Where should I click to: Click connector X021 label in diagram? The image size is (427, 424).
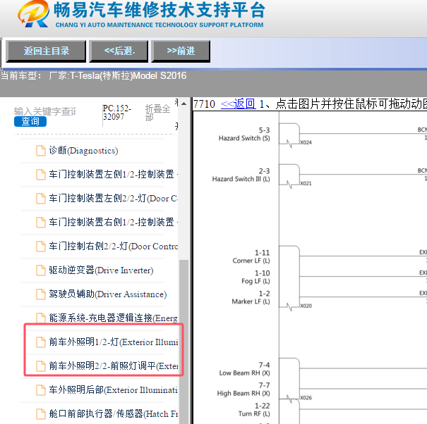pos(306,183)
